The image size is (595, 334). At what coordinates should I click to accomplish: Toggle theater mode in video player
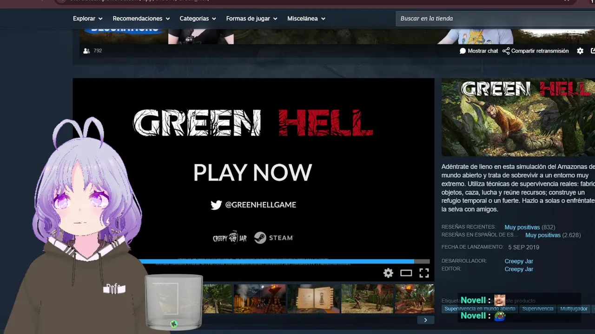(406, 273)
